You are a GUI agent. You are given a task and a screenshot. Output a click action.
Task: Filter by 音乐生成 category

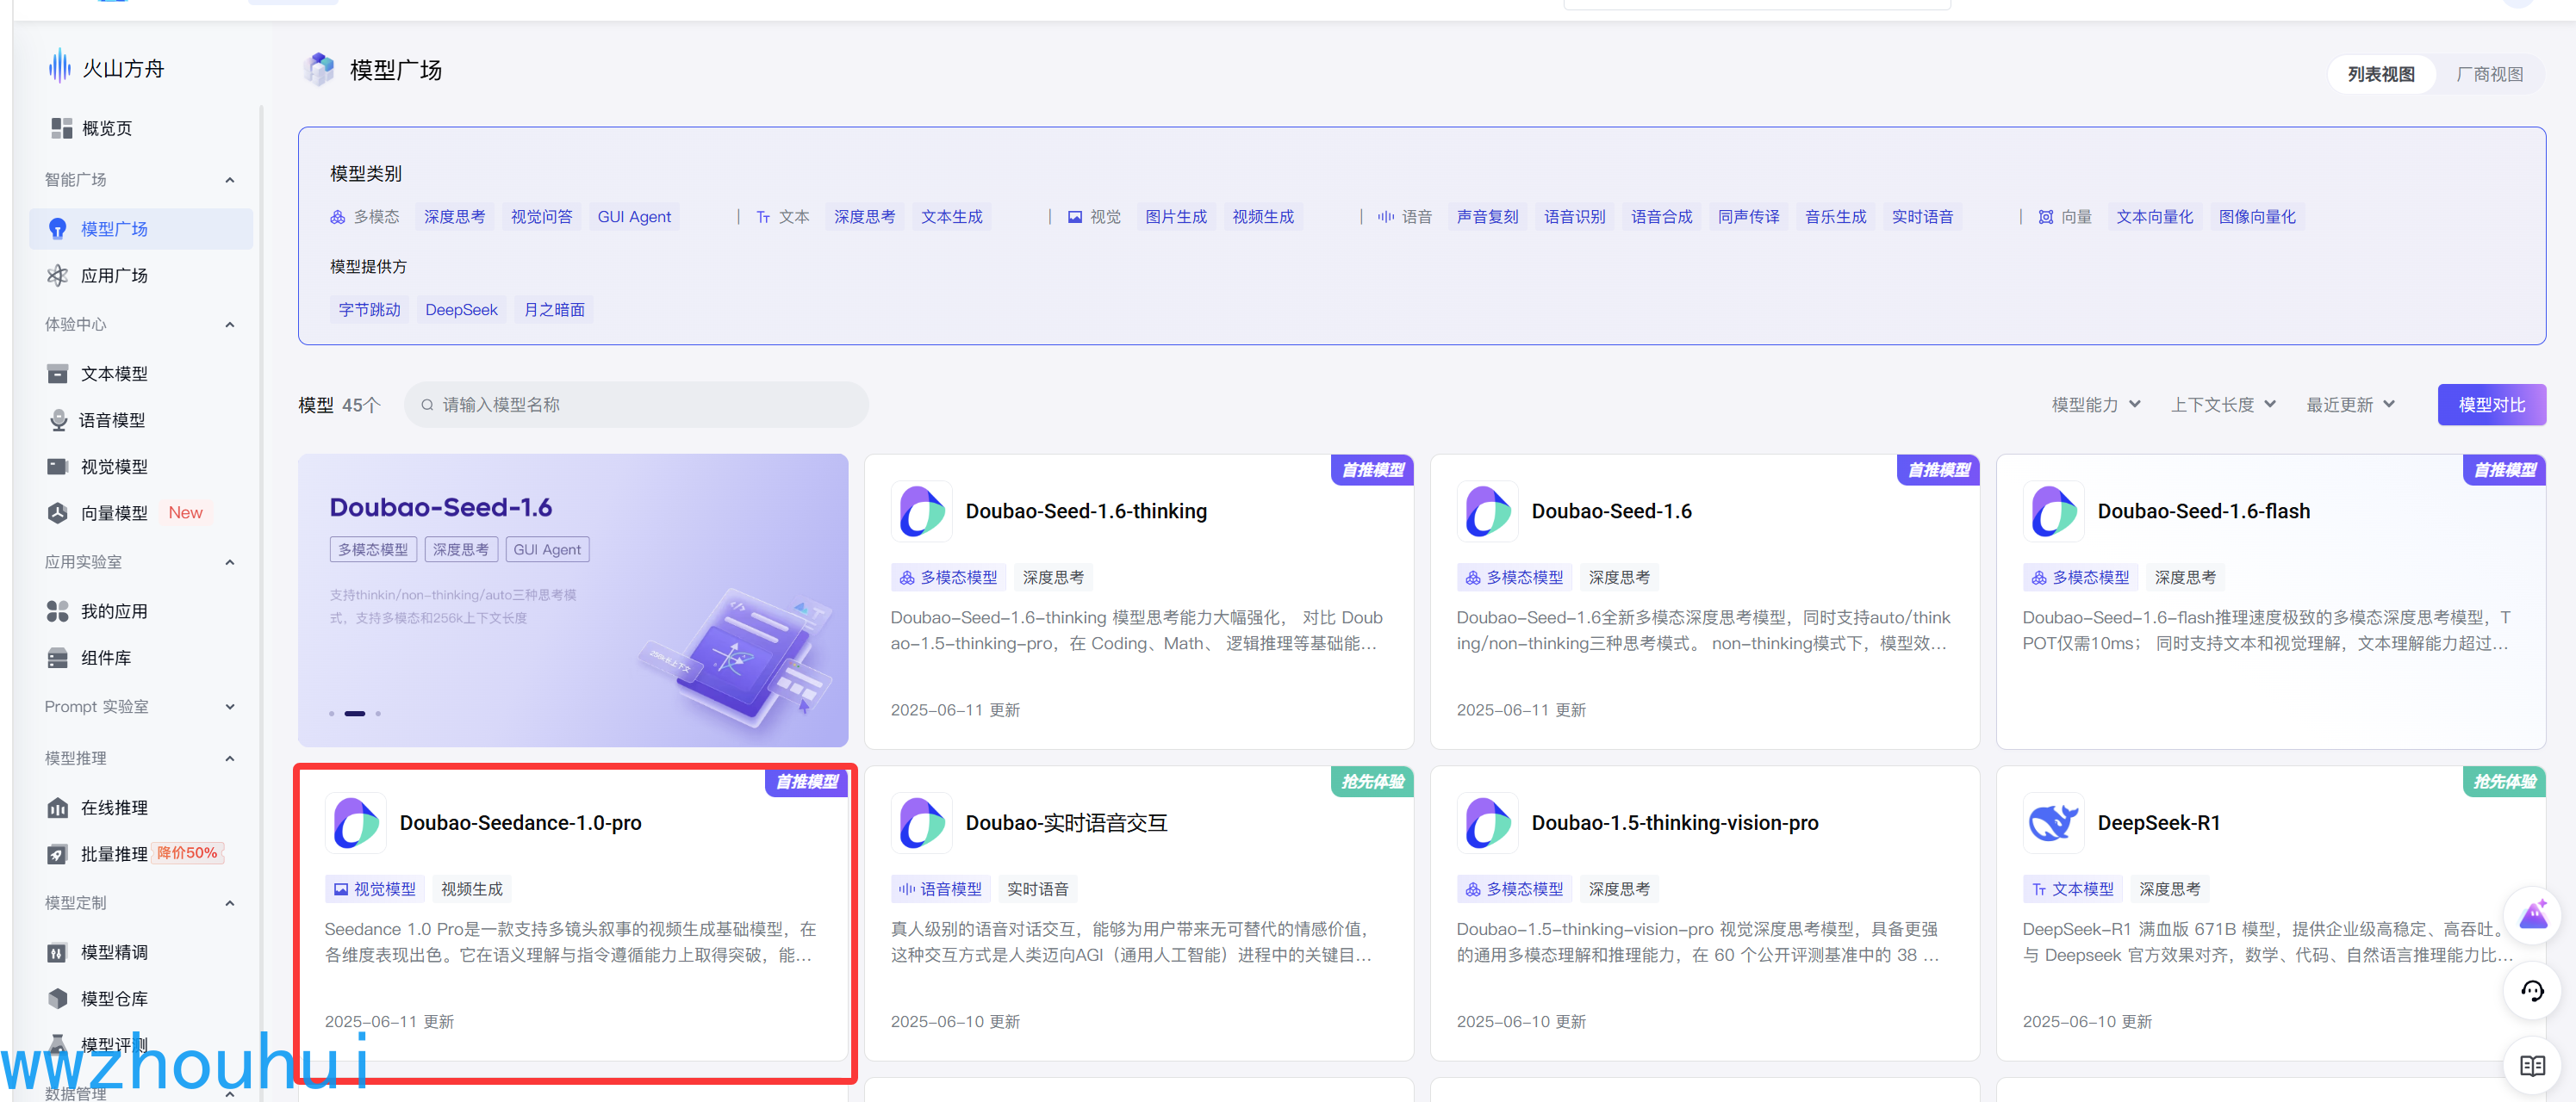1835,217
